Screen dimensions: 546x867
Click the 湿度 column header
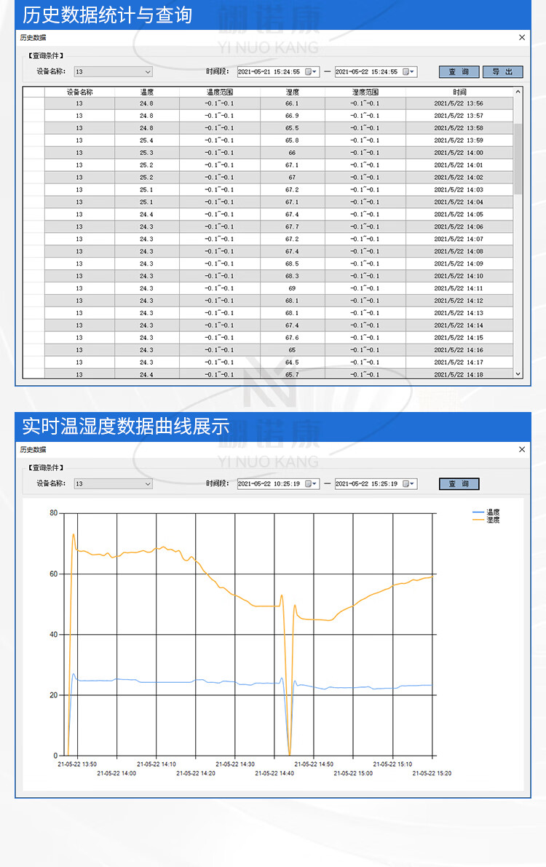(x=292, y=92)
